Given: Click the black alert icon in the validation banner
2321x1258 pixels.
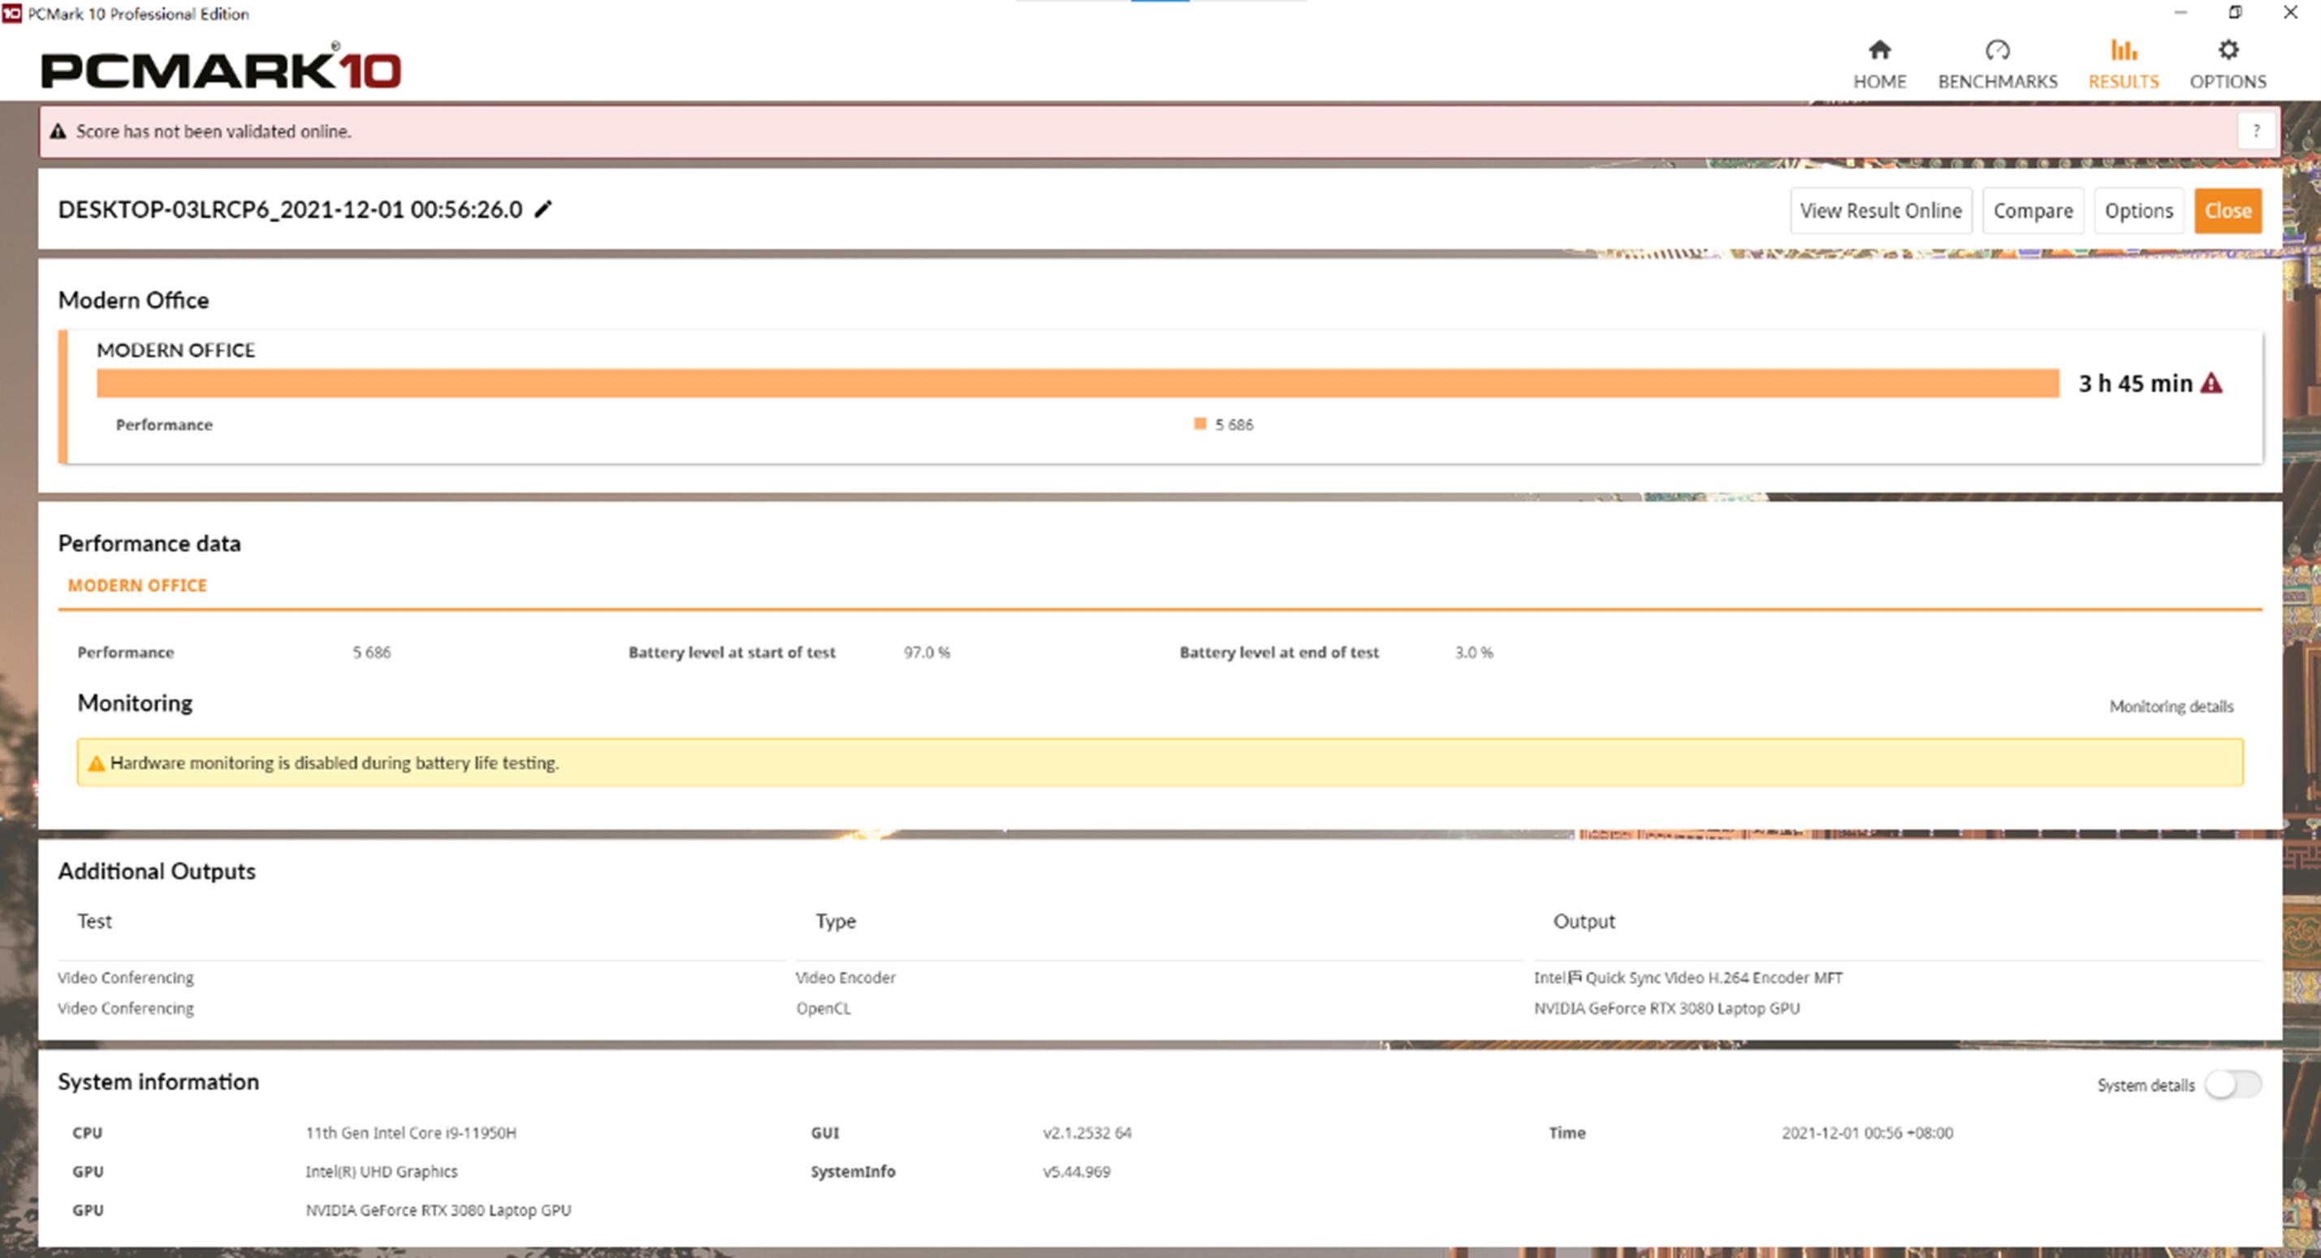Looking at the screenshot, I should pos(58,131).
